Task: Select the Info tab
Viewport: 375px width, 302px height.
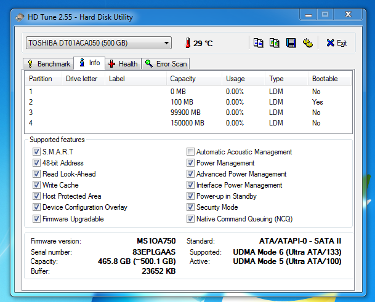Action: click(89, 63)
